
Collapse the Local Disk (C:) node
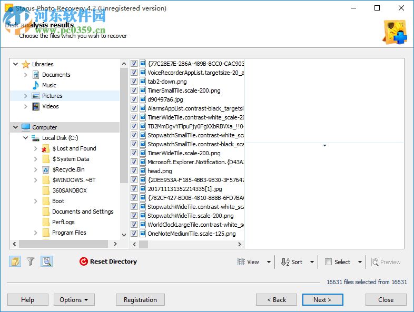tap(26, 138)
